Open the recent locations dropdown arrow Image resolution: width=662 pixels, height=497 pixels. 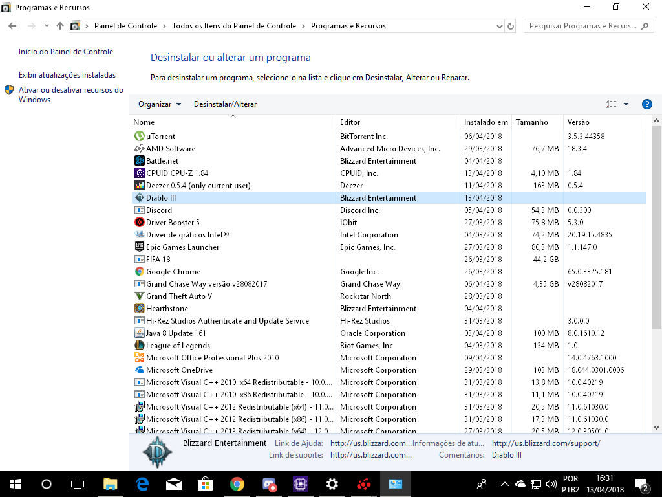pyautogui.click(x=47, y=26)
